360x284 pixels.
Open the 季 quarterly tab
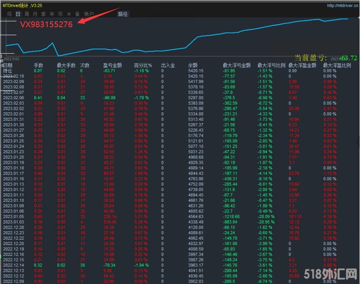[x=43, y=14]
